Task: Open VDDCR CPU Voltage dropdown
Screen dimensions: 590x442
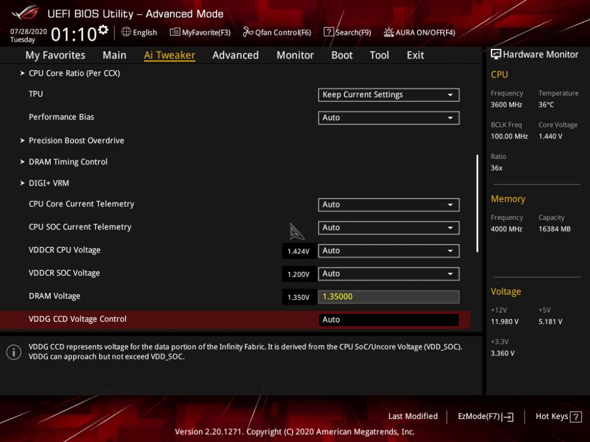Action: (389, 250)
